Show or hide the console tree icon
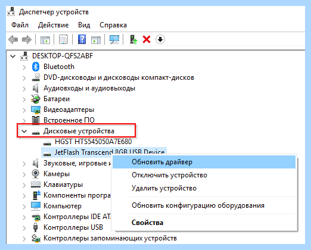311x250 pixels. click(x=45, y=39)
